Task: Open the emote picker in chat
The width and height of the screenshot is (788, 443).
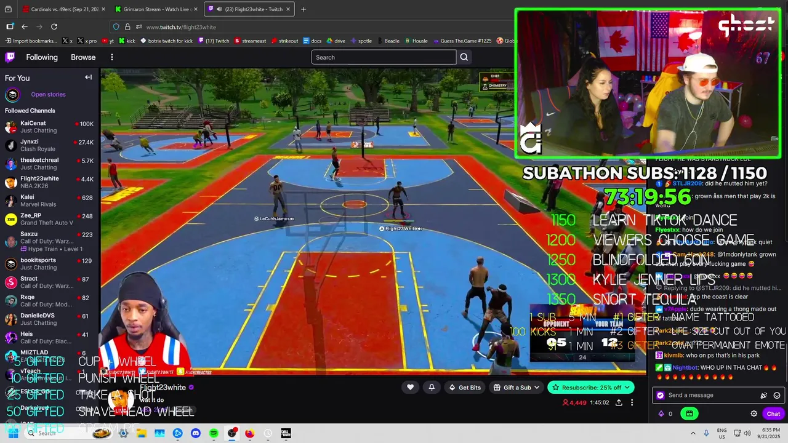Action: pyautogui.click(x=777, y=396)
